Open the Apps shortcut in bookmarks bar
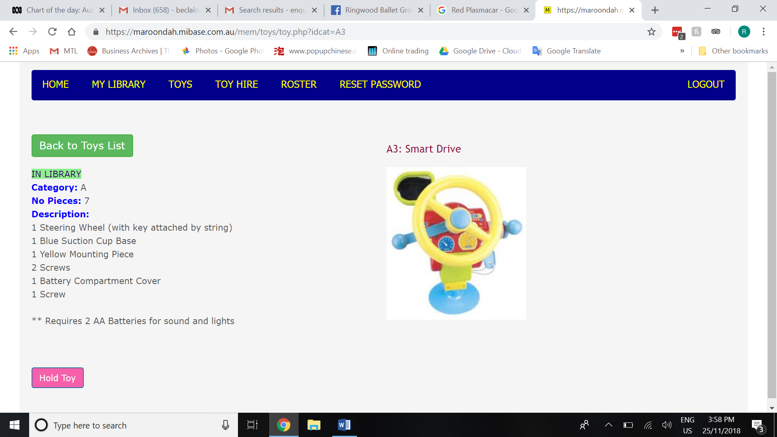The image size is (777, 437). point(24,51)
